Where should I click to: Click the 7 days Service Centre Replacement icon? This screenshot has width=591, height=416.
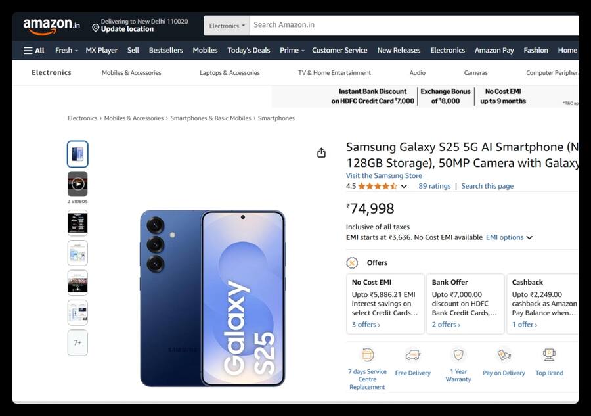[x=367, y=356]
